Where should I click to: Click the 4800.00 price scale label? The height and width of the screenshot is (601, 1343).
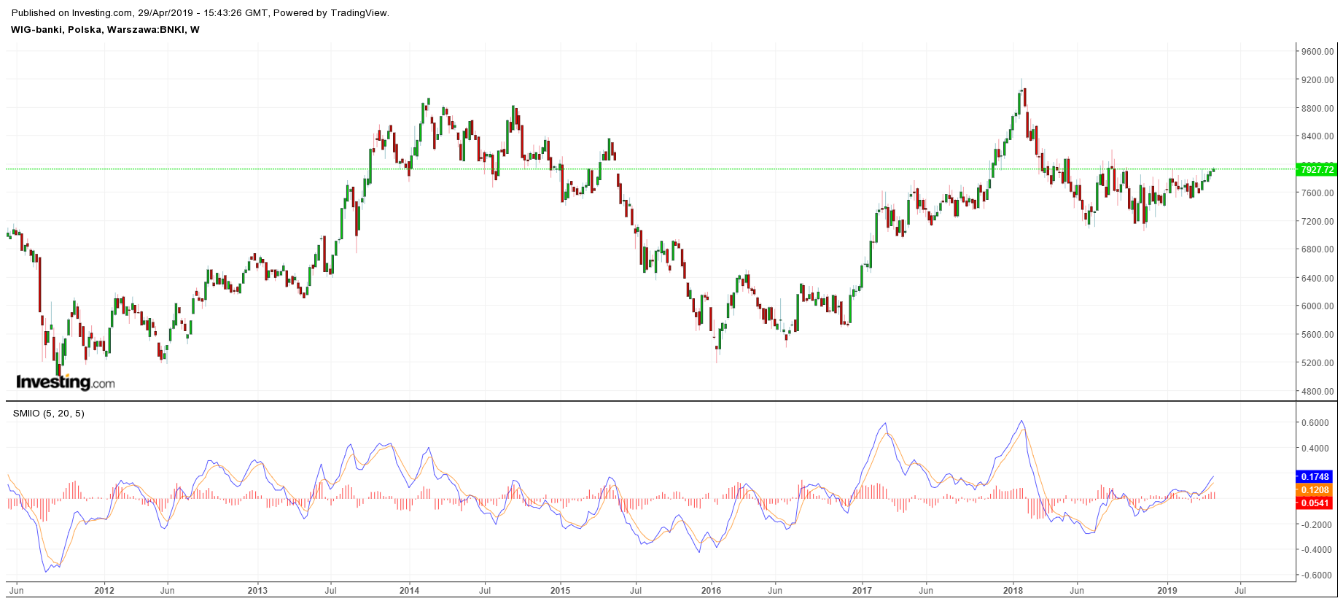click(1318, 392)
